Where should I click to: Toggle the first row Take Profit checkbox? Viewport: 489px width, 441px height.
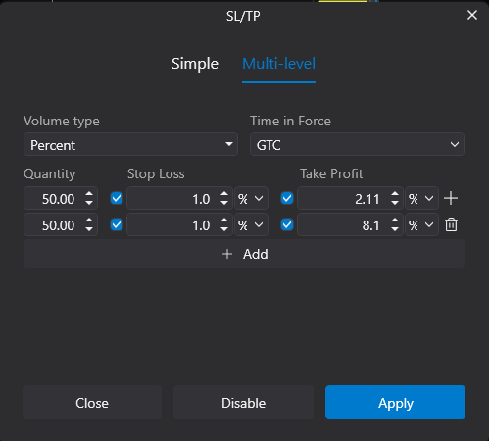click(x=287, y=198)
